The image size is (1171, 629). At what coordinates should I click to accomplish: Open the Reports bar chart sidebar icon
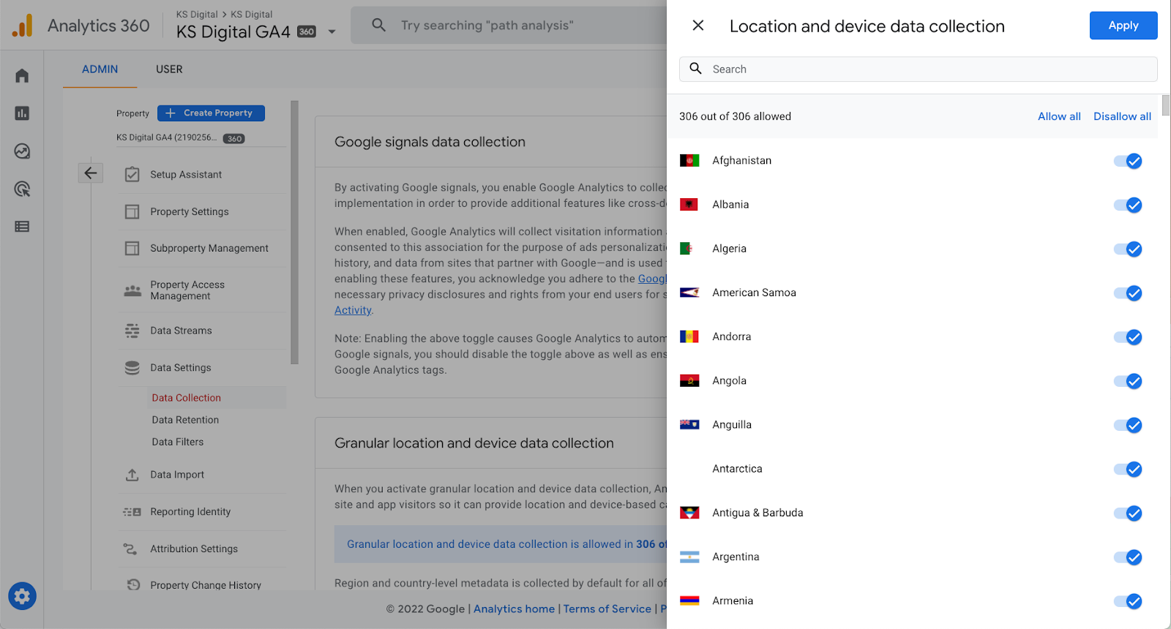(22, 113)
